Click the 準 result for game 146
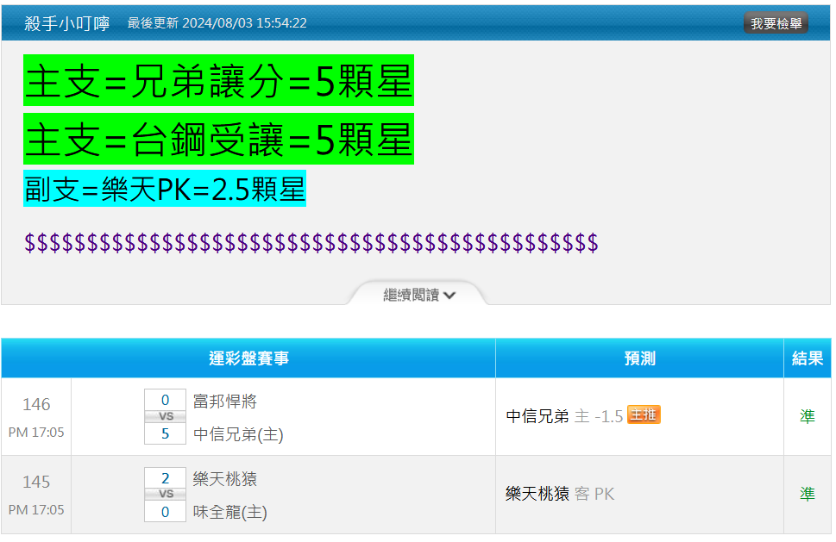Image resolution: width=836 pixels, height=542 pixels. 808,416
